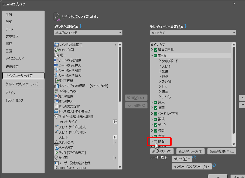Screen dimensions: 245x178
Task: Click the 名前の変更 button
Action: 222,151
